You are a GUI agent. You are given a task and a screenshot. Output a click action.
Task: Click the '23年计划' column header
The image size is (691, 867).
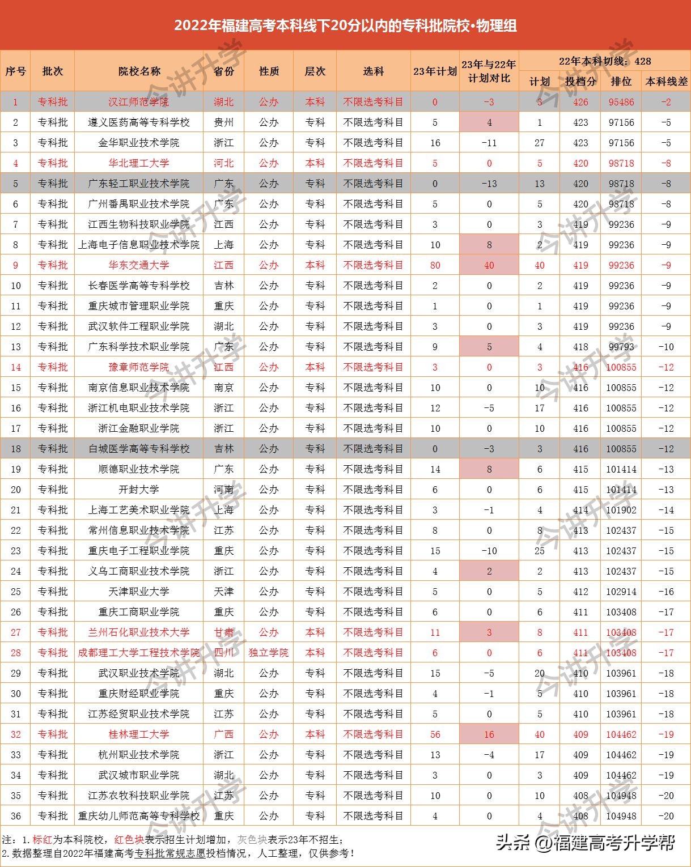pyautogui.click(x=435, y=71)
